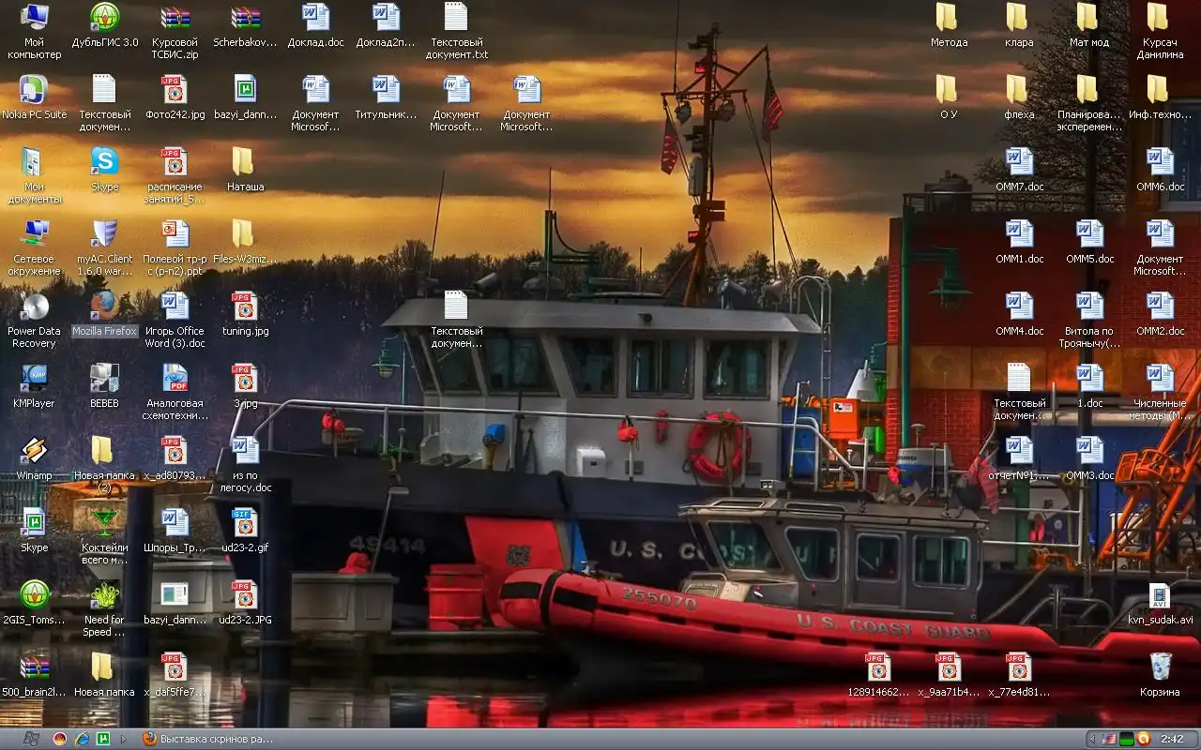Launch Internet Explorer from Quick Launch
This screenshot has height=750, width=1201.
click(x=82, y=740)
